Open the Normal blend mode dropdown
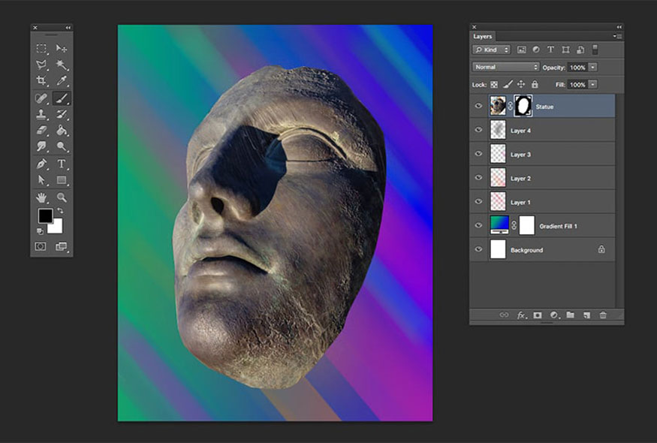This screenshot has height=443, width=657. [506, 67]
